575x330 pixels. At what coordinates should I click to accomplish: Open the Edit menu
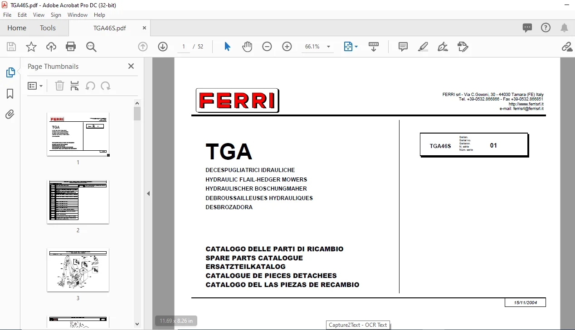click(x=22, y=15)
